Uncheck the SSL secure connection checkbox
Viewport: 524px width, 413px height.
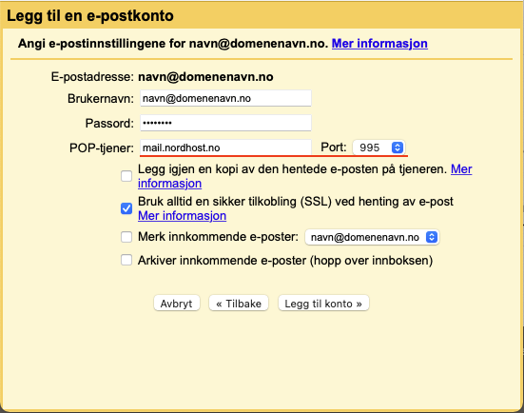coord(126,208)
